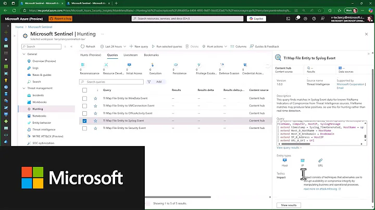Favorite the OfficeActivity Event query star
Image resolution: width=375 pixels, height=210 pixels.
95,113
